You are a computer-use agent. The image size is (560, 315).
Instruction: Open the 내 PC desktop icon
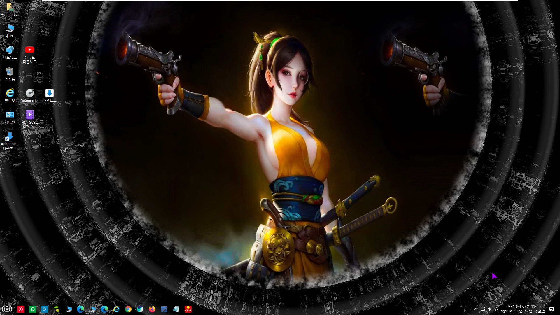[x=10, y=31]
